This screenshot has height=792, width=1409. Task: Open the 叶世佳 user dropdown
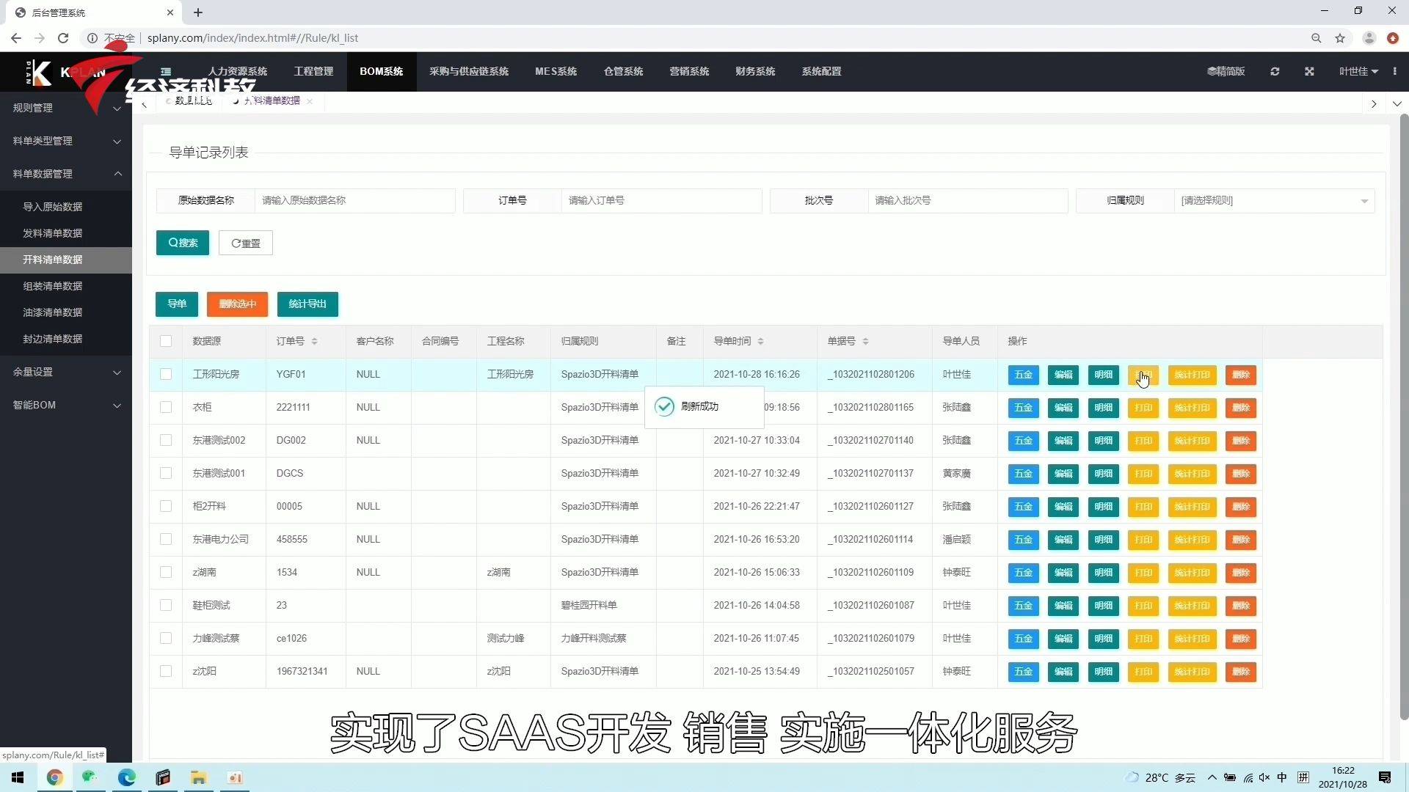1358,71
